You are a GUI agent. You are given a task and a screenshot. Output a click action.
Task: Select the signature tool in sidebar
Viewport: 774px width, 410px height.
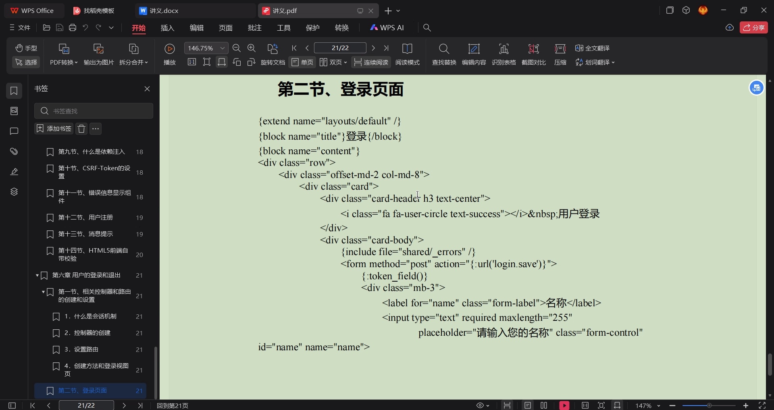pyautogui.click(x=14, y=172)
